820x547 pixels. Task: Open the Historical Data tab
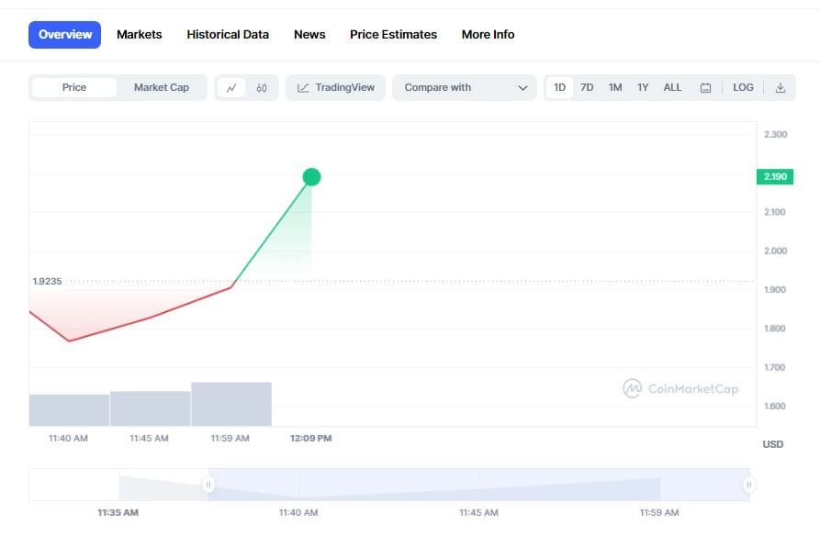[227, 34]
